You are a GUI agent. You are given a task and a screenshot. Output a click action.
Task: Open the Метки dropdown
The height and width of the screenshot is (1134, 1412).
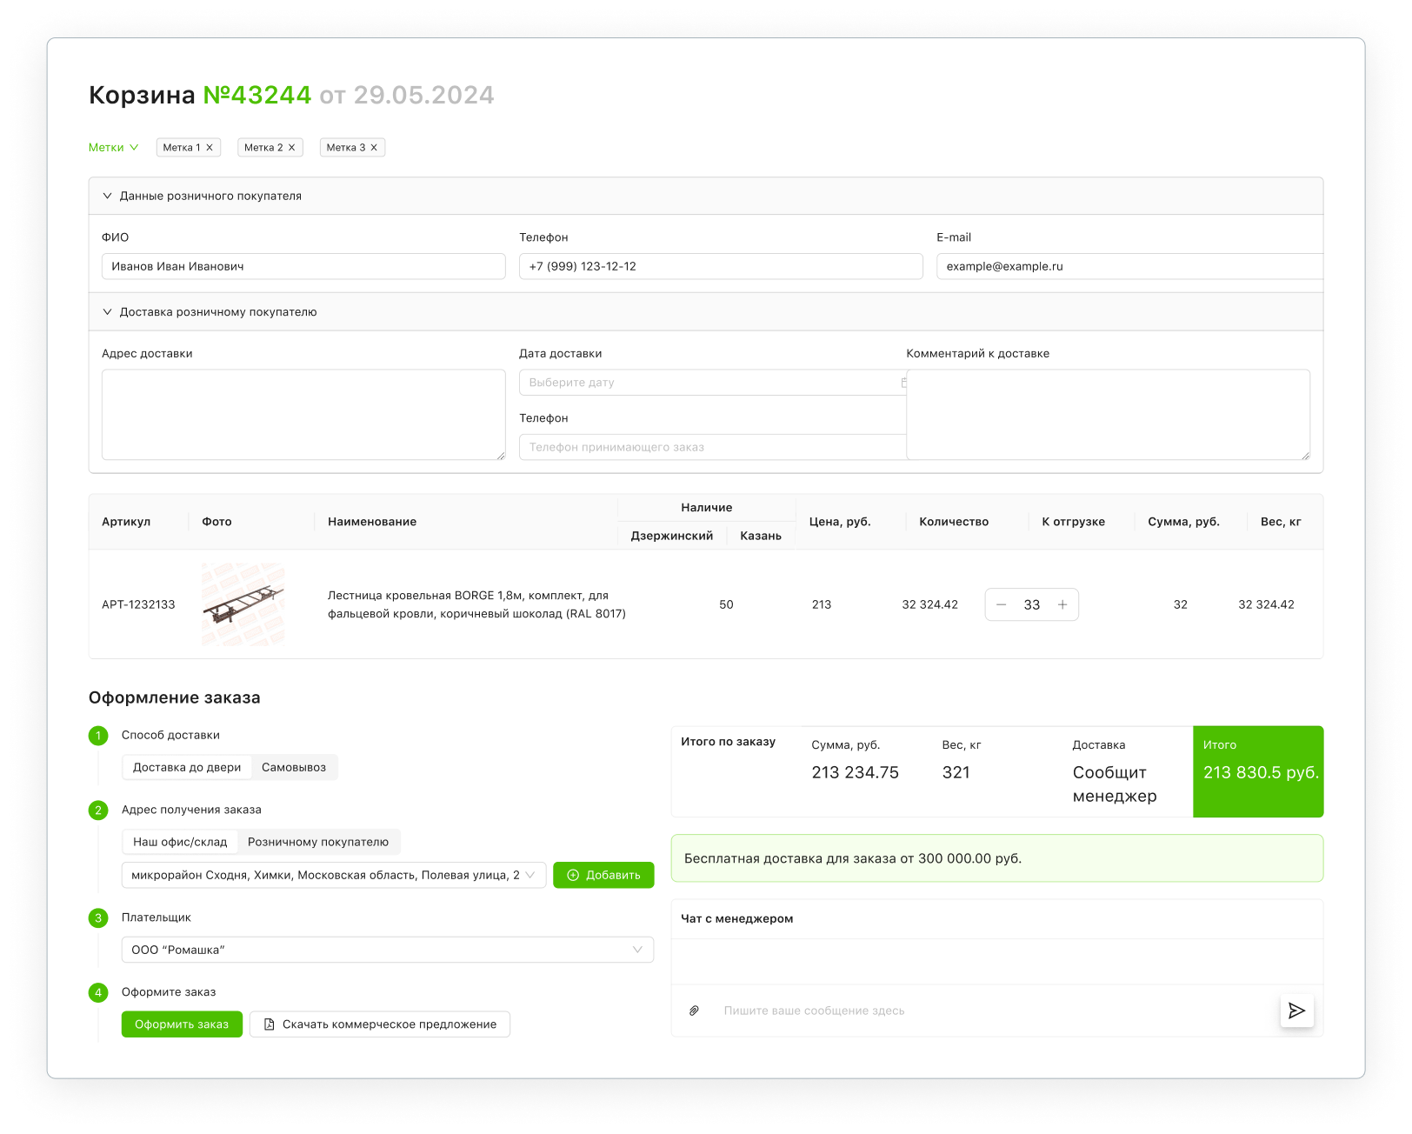(x=113, y=148)
